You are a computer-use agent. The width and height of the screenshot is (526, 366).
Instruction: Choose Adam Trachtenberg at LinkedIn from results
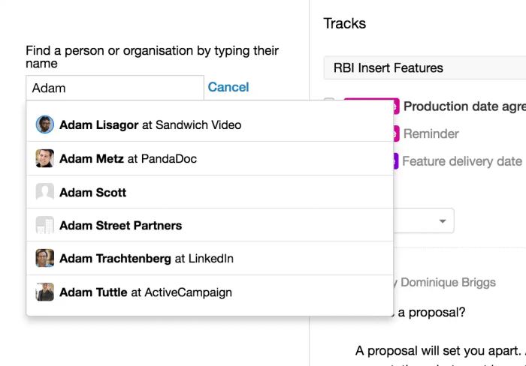[x=147, y=259]
